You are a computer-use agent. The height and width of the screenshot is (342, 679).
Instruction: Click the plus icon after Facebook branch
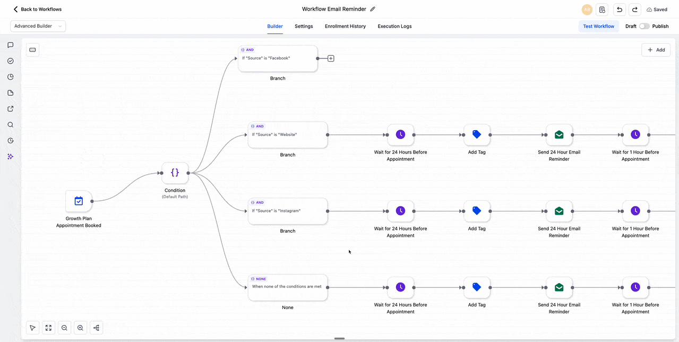click(x=331, y=58)
